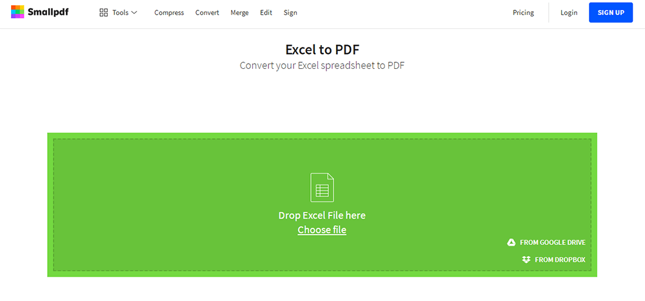Open the Convert menu item
The image size is (645, 301).
tap(207, 13)
